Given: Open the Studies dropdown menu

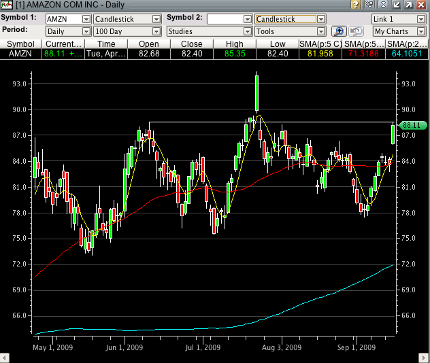Looking at the screenshot, I should pyautogui.click(x=247, y=31).
